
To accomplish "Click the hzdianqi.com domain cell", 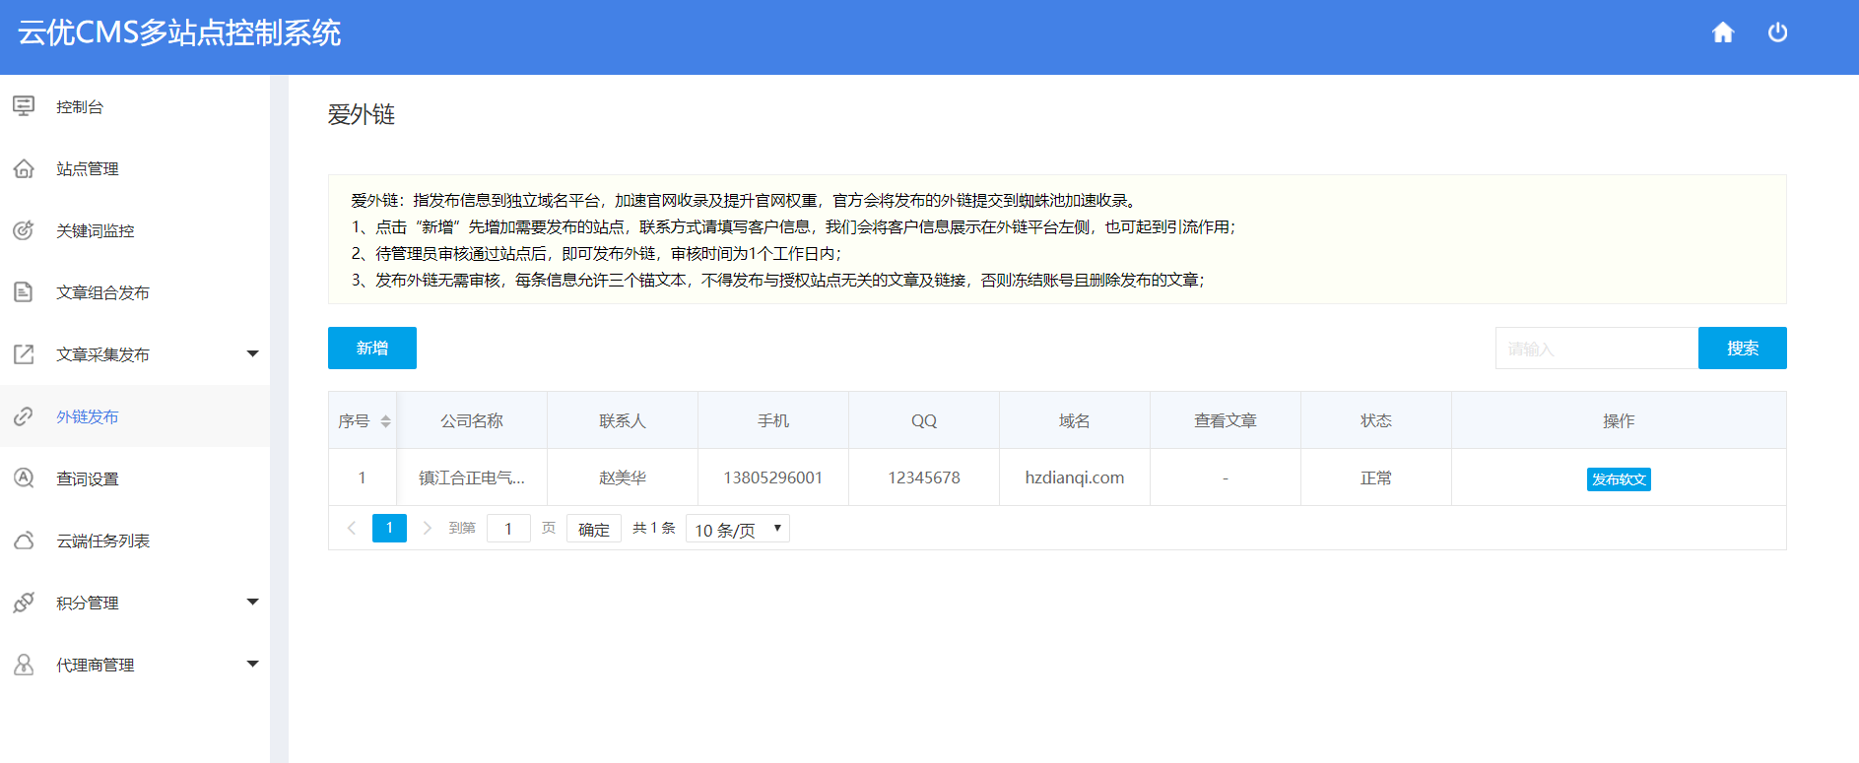I will click(x=1075, y=477).
